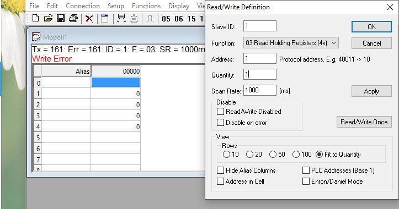Open the Display menu
The width and height of the screenshot is (399, 209).
pos(179,6)
